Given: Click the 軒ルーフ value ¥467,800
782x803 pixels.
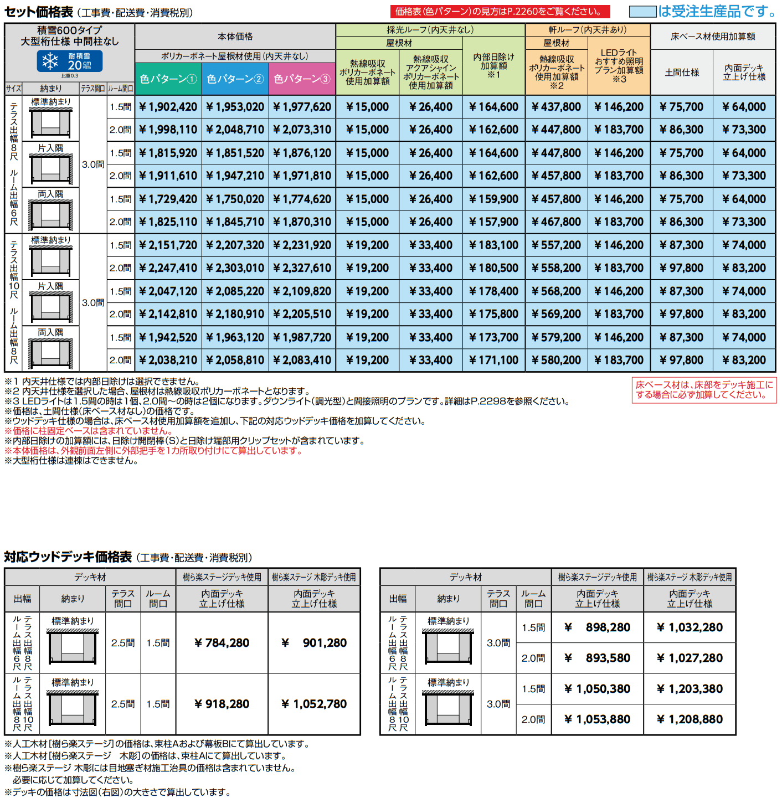Looking at the screenshot, I should (x=556, y=222).
